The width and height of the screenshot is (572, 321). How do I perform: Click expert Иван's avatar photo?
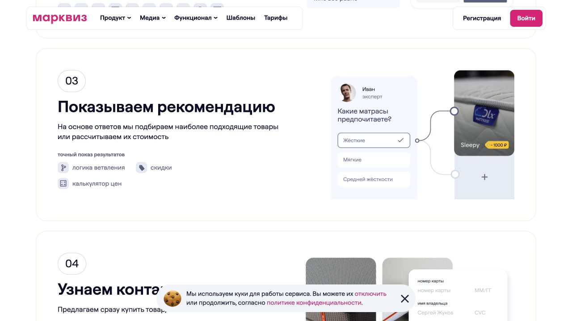pyautogui.click(x=347, y=93)
